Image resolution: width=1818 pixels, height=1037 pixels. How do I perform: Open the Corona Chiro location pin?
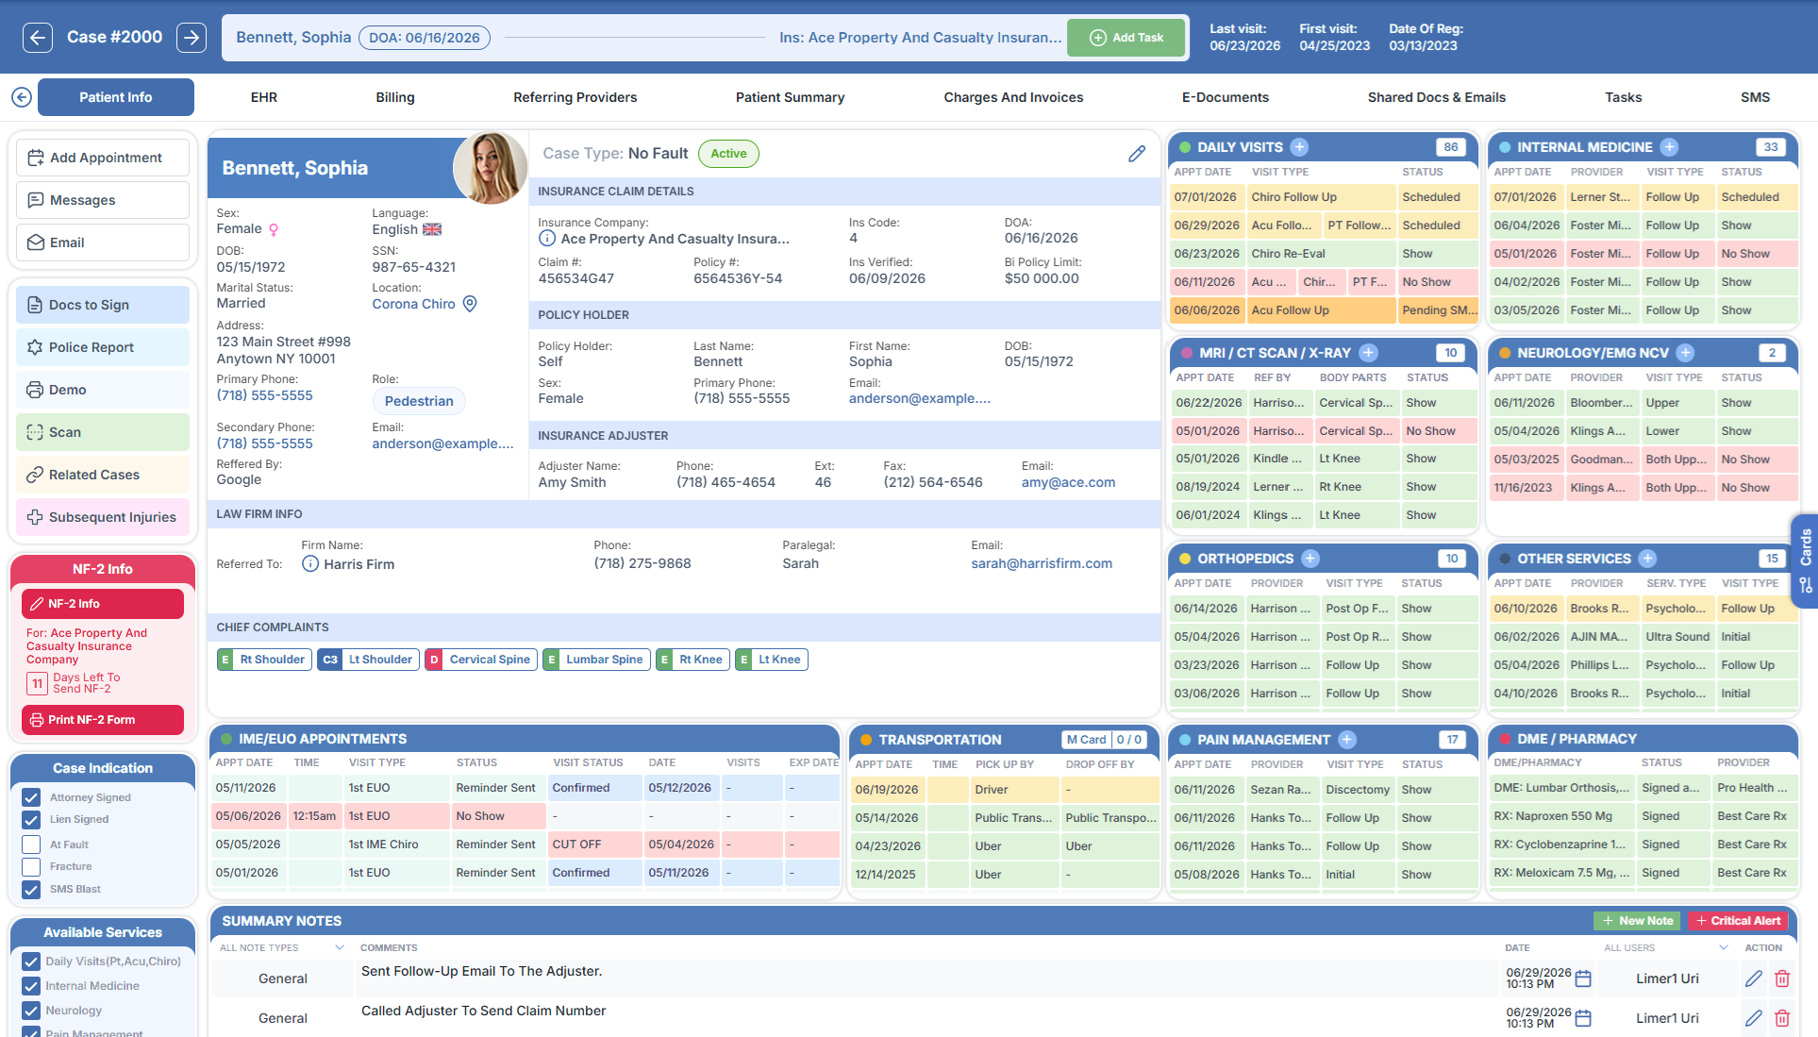[x=470, y=304]
